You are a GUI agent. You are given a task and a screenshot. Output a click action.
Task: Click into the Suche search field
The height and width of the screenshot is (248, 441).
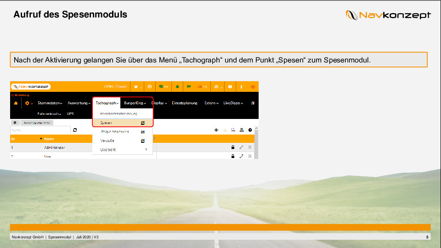tap(40, 130)
